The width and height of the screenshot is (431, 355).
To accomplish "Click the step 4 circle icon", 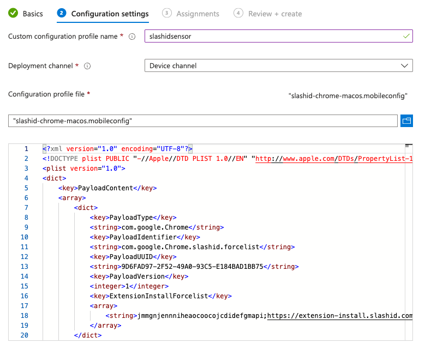I will [238, 13].
